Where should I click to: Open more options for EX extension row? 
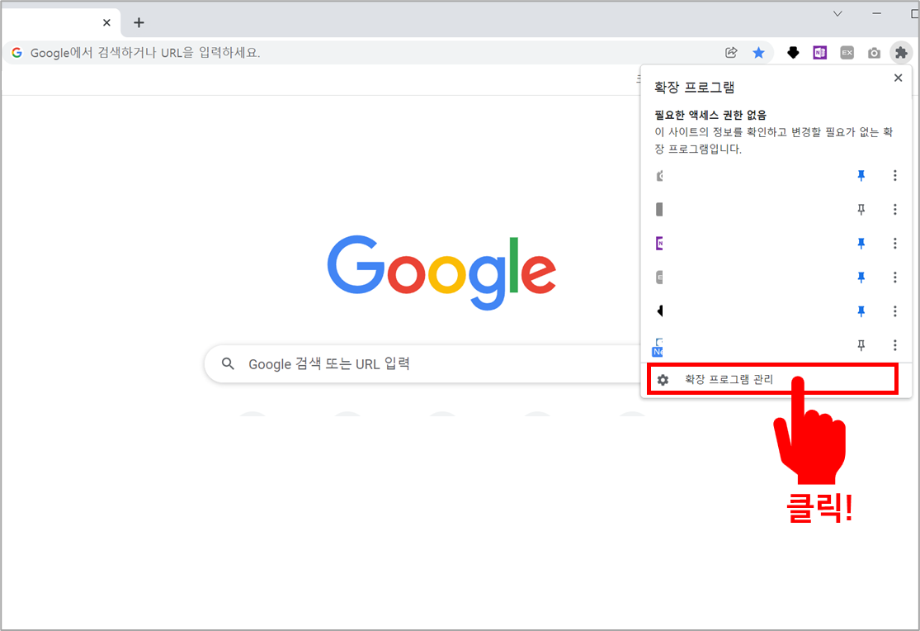coord(894,277)
